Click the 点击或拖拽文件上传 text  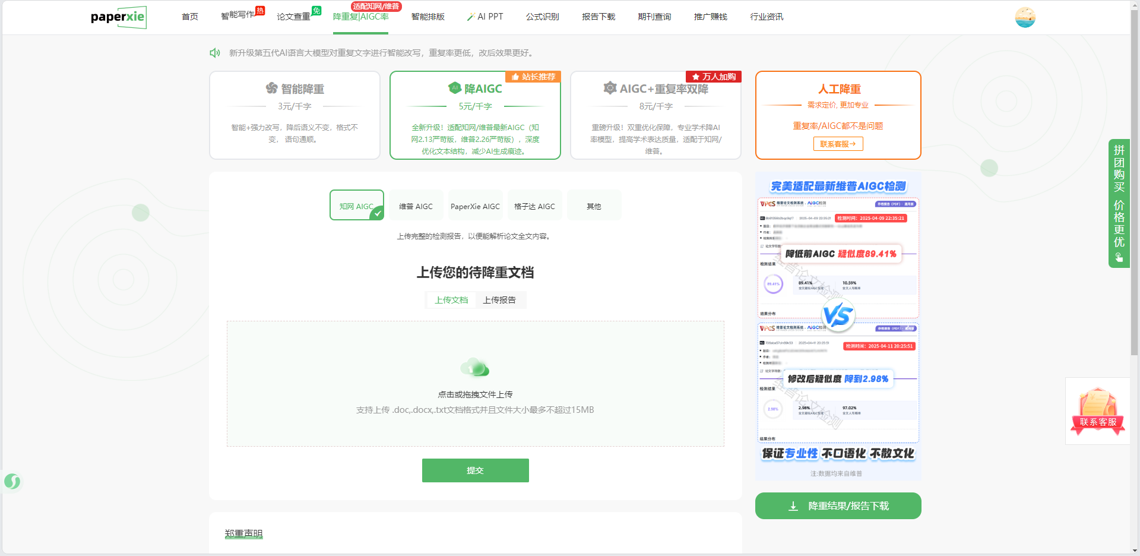coord(475,394)
